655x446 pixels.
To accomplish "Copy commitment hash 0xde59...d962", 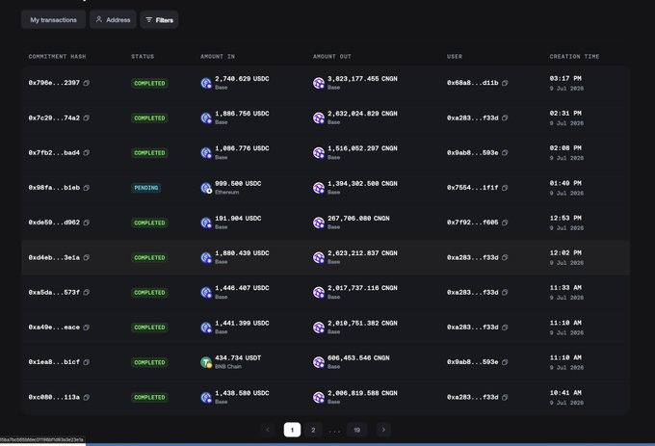I will pyautogui.click(x=86, y=223).
